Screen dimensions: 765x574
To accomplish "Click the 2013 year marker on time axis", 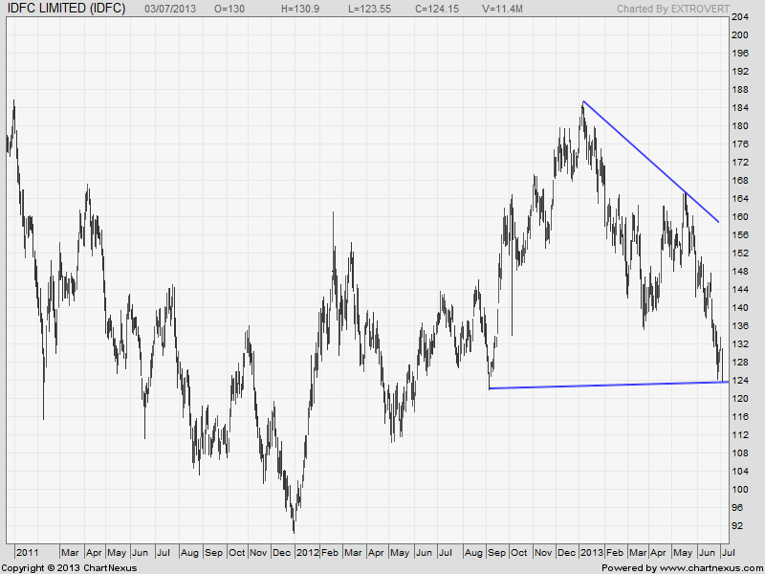I will tap(591, 553).
